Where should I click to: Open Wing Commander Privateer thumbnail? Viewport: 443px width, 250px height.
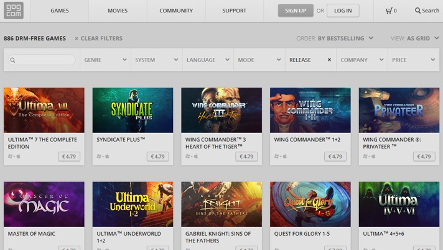(x=399, y=110)
